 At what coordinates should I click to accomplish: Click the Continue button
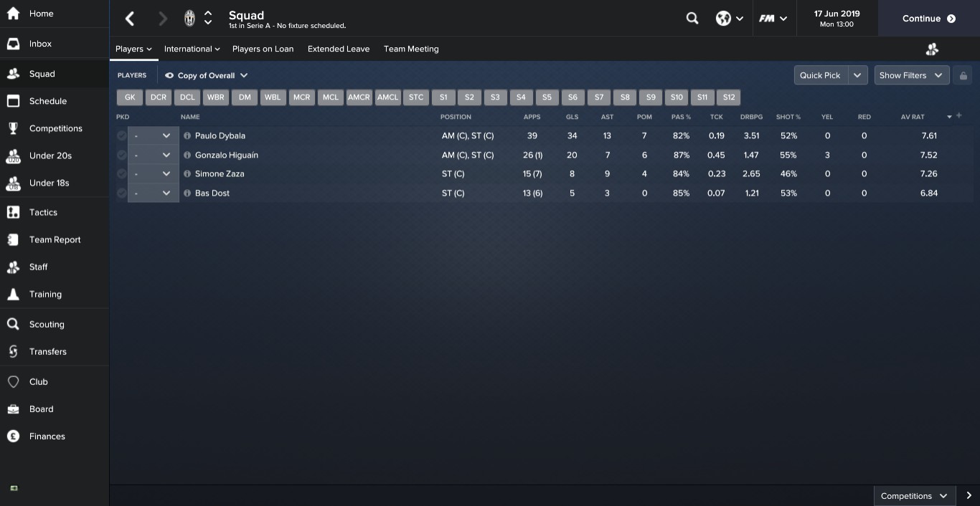click(x=928, y=19)
